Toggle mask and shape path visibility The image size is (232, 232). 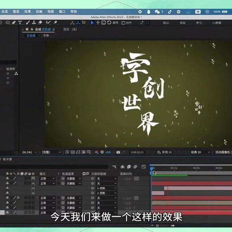point(78,152)
